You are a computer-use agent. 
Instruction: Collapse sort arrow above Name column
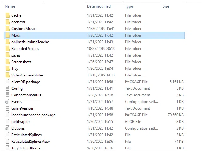coord(44,3)
